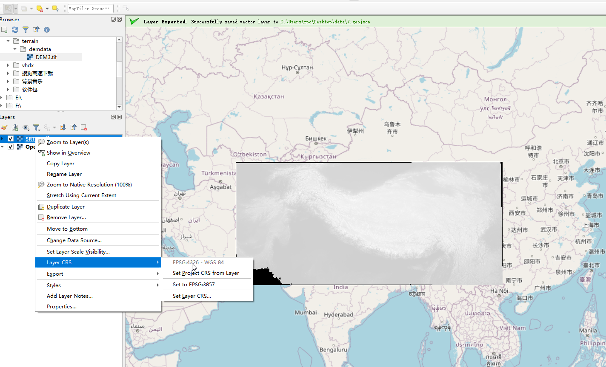Click the Add Group icon in Layers
Viewport: 606px width, 367px height.
click(x=15, y=127)
